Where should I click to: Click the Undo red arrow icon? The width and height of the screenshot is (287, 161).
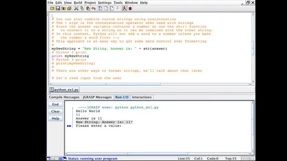(x=94, y=8)
